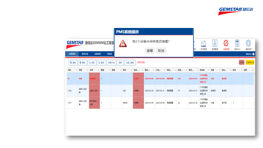Click the 增加 add button with plus icon
263x148 pixels.
(x=82, y=62)
